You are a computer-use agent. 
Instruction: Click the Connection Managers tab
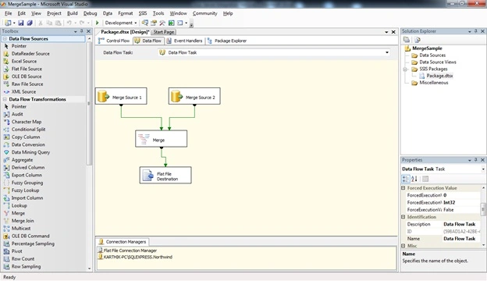click(x=123, y=241)
